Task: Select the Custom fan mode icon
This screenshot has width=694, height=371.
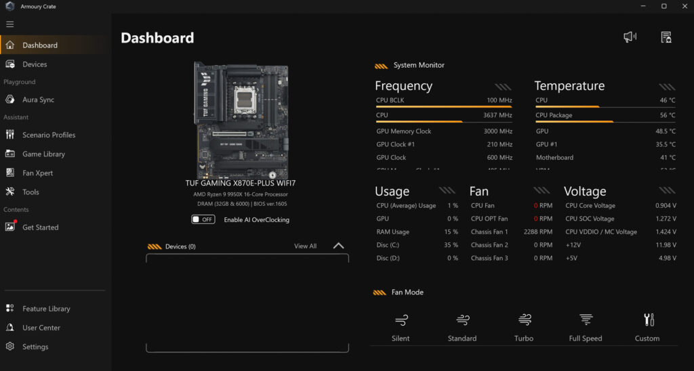Action: (x=649, y=320)
